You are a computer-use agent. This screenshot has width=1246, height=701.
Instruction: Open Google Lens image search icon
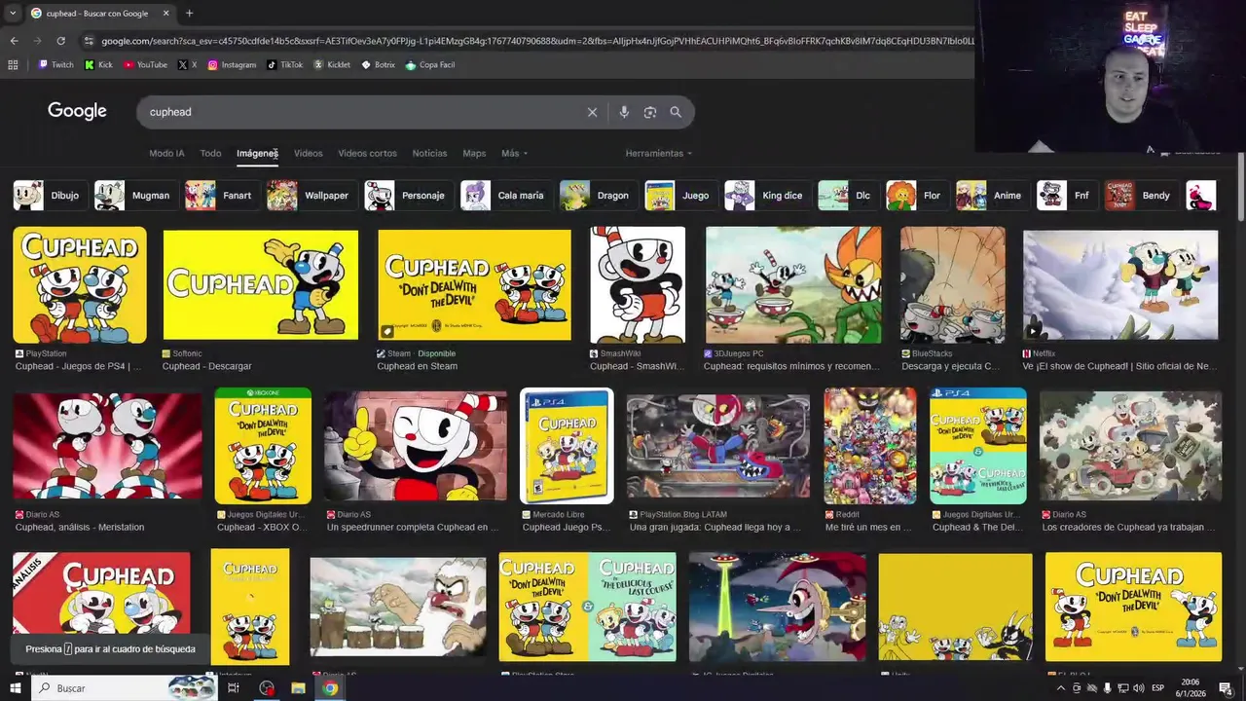(x=650, y=112)
